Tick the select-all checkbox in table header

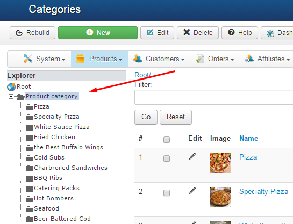[x=167, y=140]
